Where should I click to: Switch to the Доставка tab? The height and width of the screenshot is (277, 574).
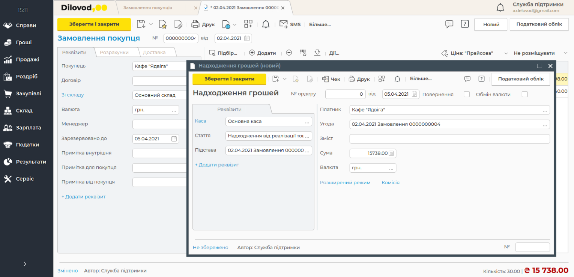[x=154, y=53]
